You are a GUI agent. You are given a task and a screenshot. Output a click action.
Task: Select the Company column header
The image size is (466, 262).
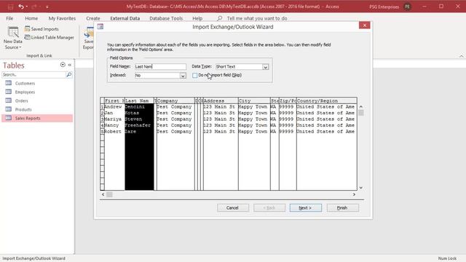point(175,100)
